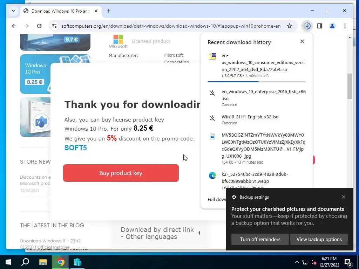Image resolution: width=359 pixels, height=269 pixels.
Task: Select the en_windows_10_enterprise_2016_ltsb_x86.iso entry
Action: (256, 98)
